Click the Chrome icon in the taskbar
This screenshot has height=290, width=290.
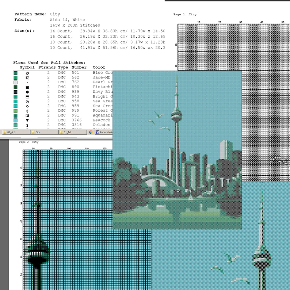[91, 132]
